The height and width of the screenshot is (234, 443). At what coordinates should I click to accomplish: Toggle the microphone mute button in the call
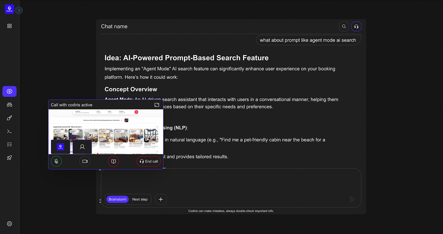point(56,161)
